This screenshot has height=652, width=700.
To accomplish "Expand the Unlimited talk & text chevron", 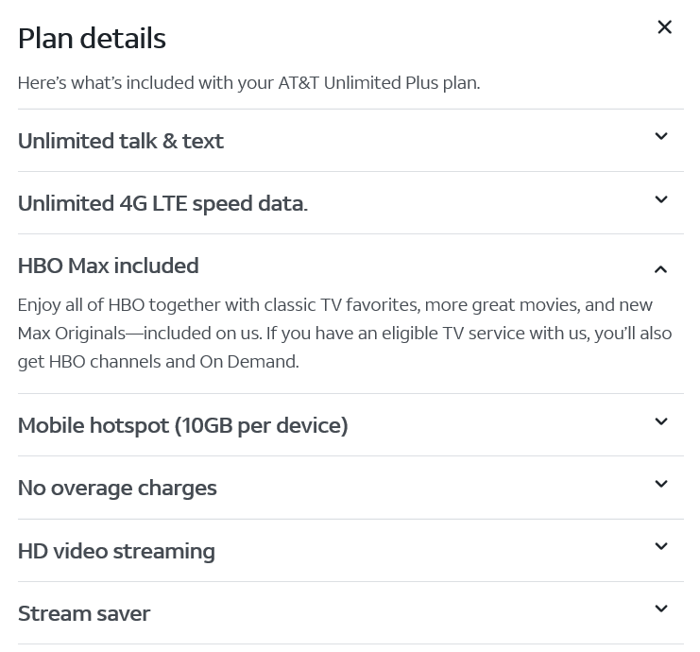I will [x=661, y=137].
